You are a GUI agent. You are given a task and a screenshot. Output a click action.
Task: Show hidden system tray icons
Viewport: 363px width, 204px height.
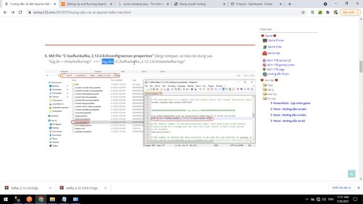[x=307, y=199]
